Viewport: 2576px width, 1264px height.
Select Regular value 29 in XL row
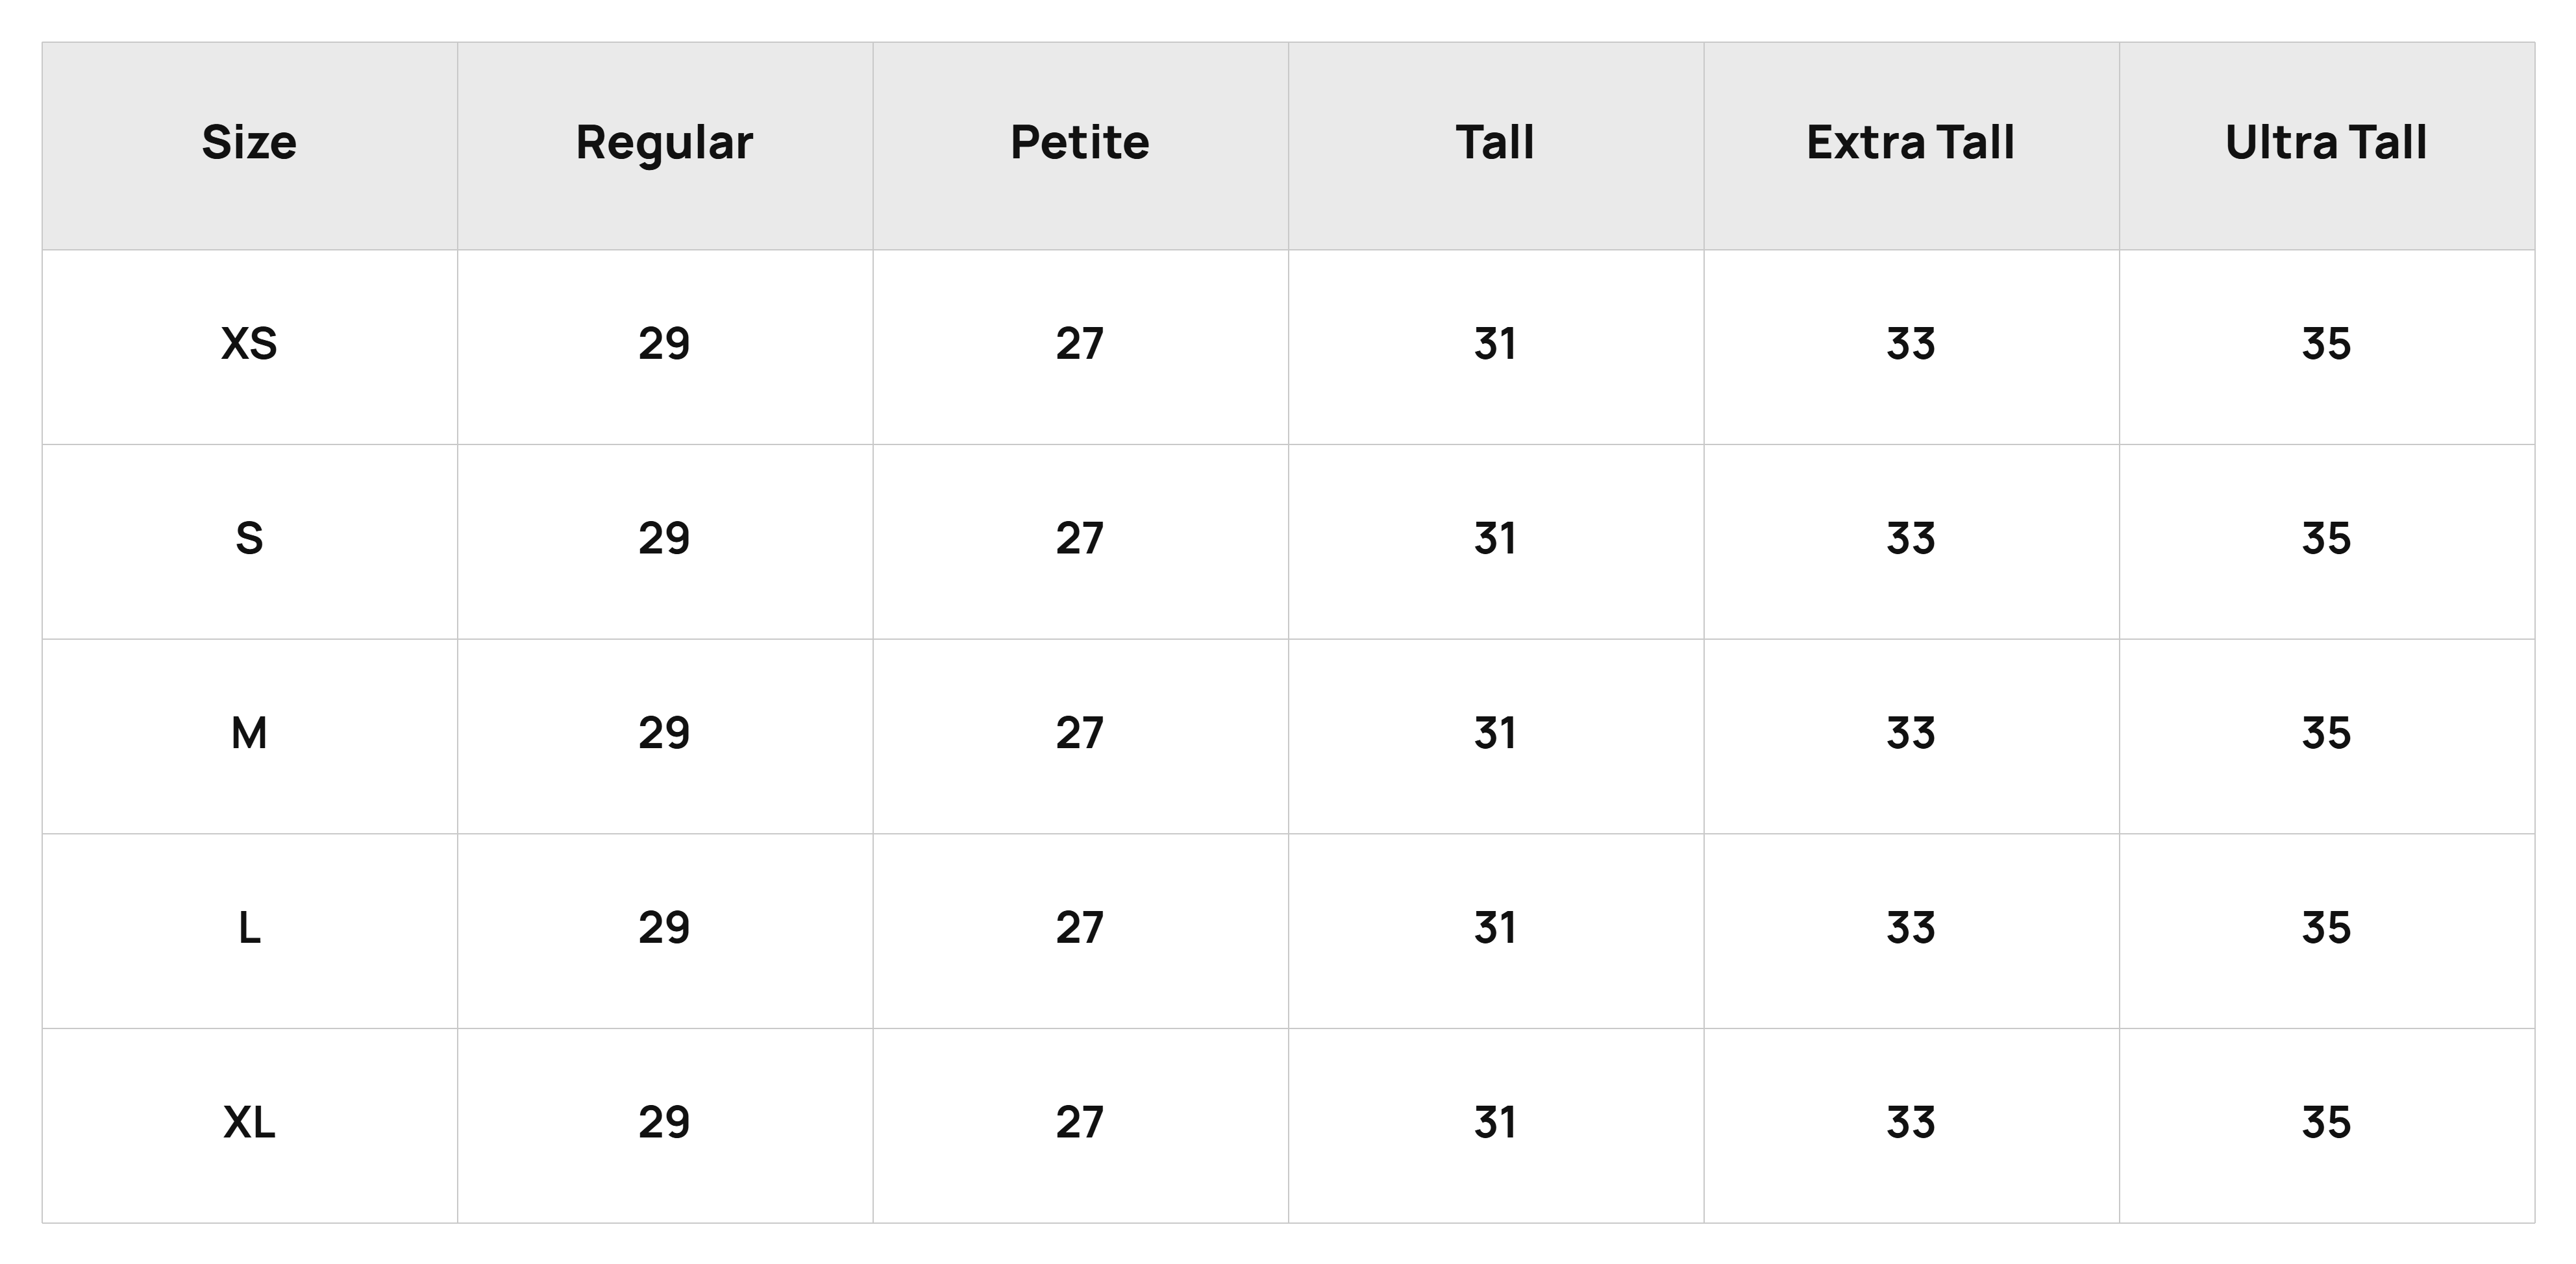[x=664, y=1124]
